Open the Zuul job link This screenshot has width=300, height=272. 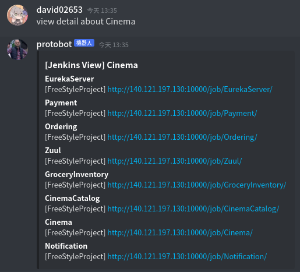click(x=175, y=161)
